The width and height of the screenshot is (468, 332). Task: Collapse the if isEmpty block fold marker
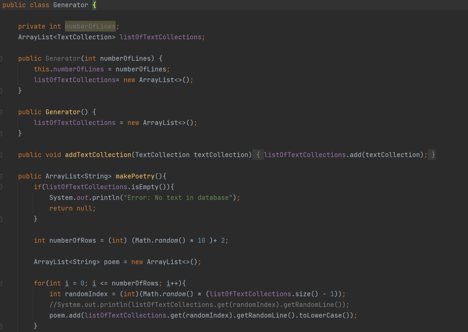1,187
